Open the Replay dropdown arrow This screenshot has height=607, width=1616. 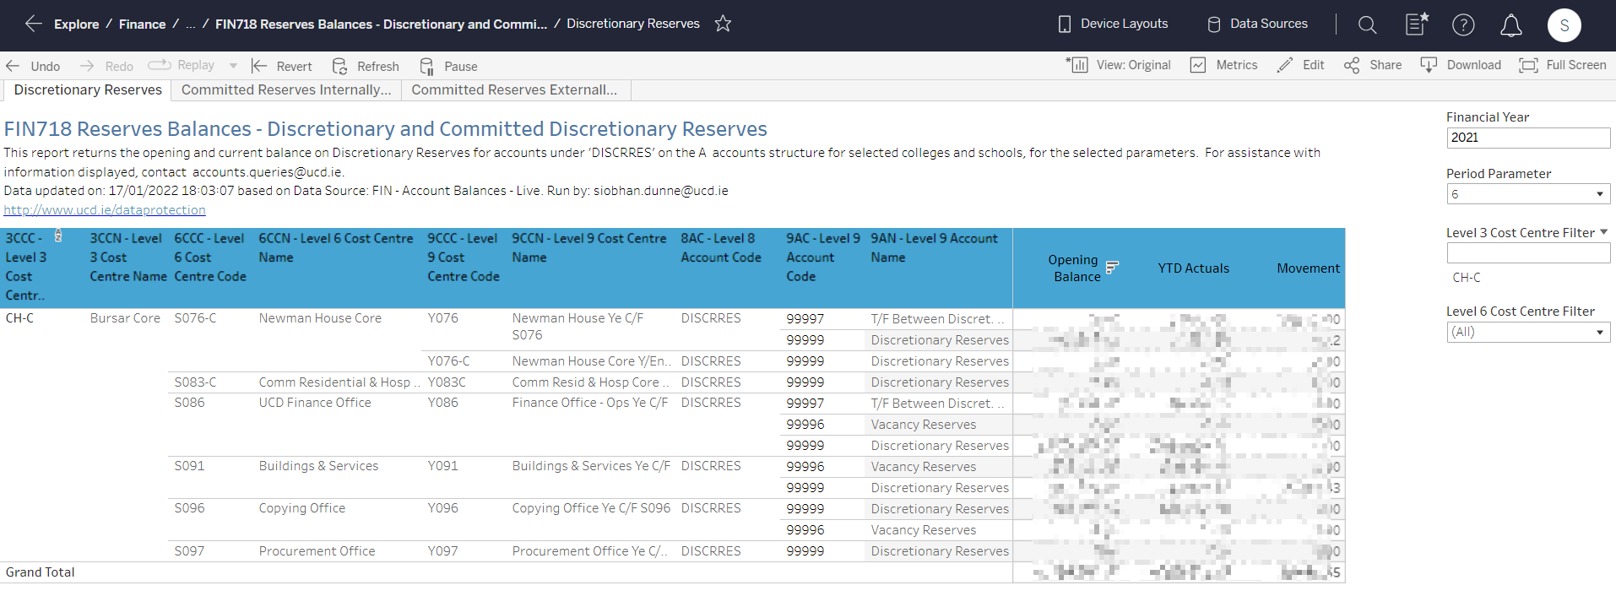pyautogui.click(x=233, y=66)
